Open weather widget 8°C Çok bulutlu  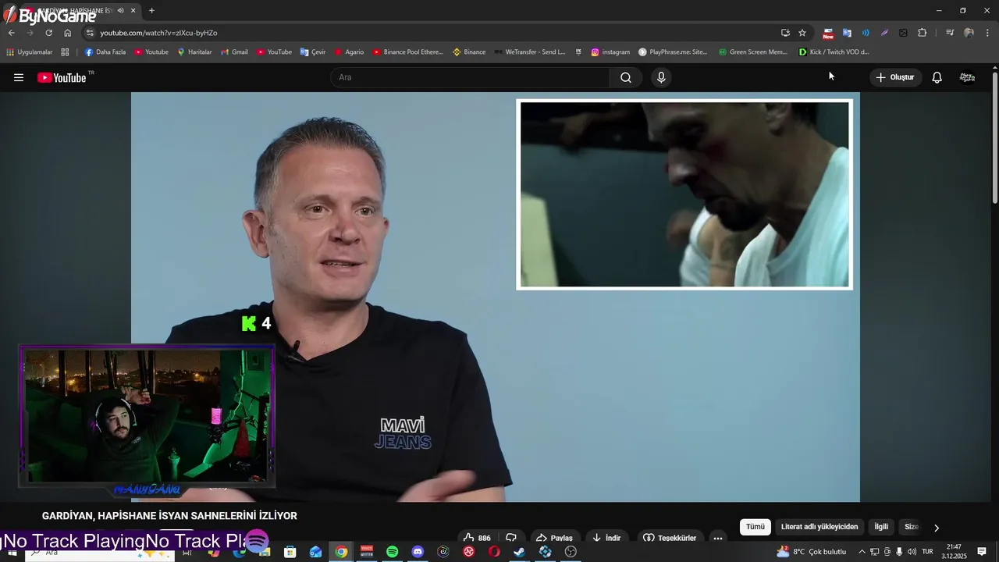click(x=812, y=552)
